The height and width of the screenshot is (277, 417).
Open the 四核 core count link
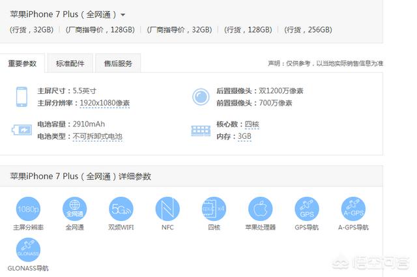pyautogui.click(x=252, y=124)
